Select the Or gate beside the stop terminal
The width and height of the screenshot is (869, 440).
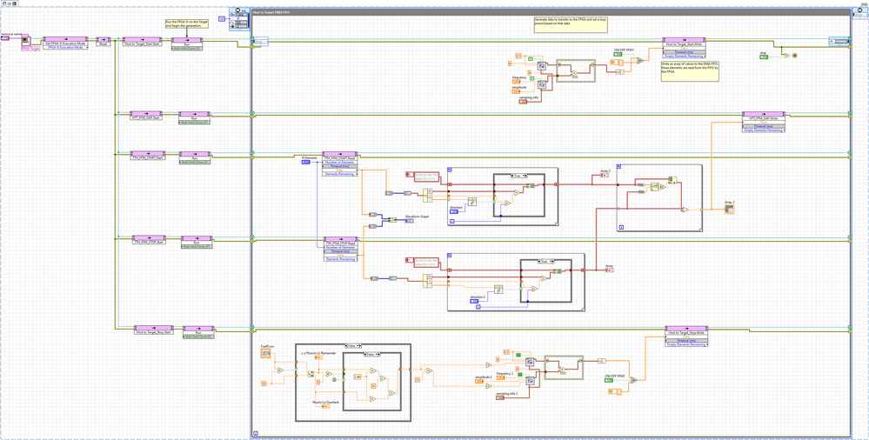[x=785, y=56]
